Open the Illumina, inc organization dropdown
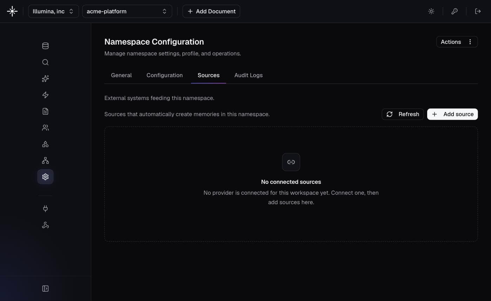Viewport: 491px width, 301px height. [53, 11]
